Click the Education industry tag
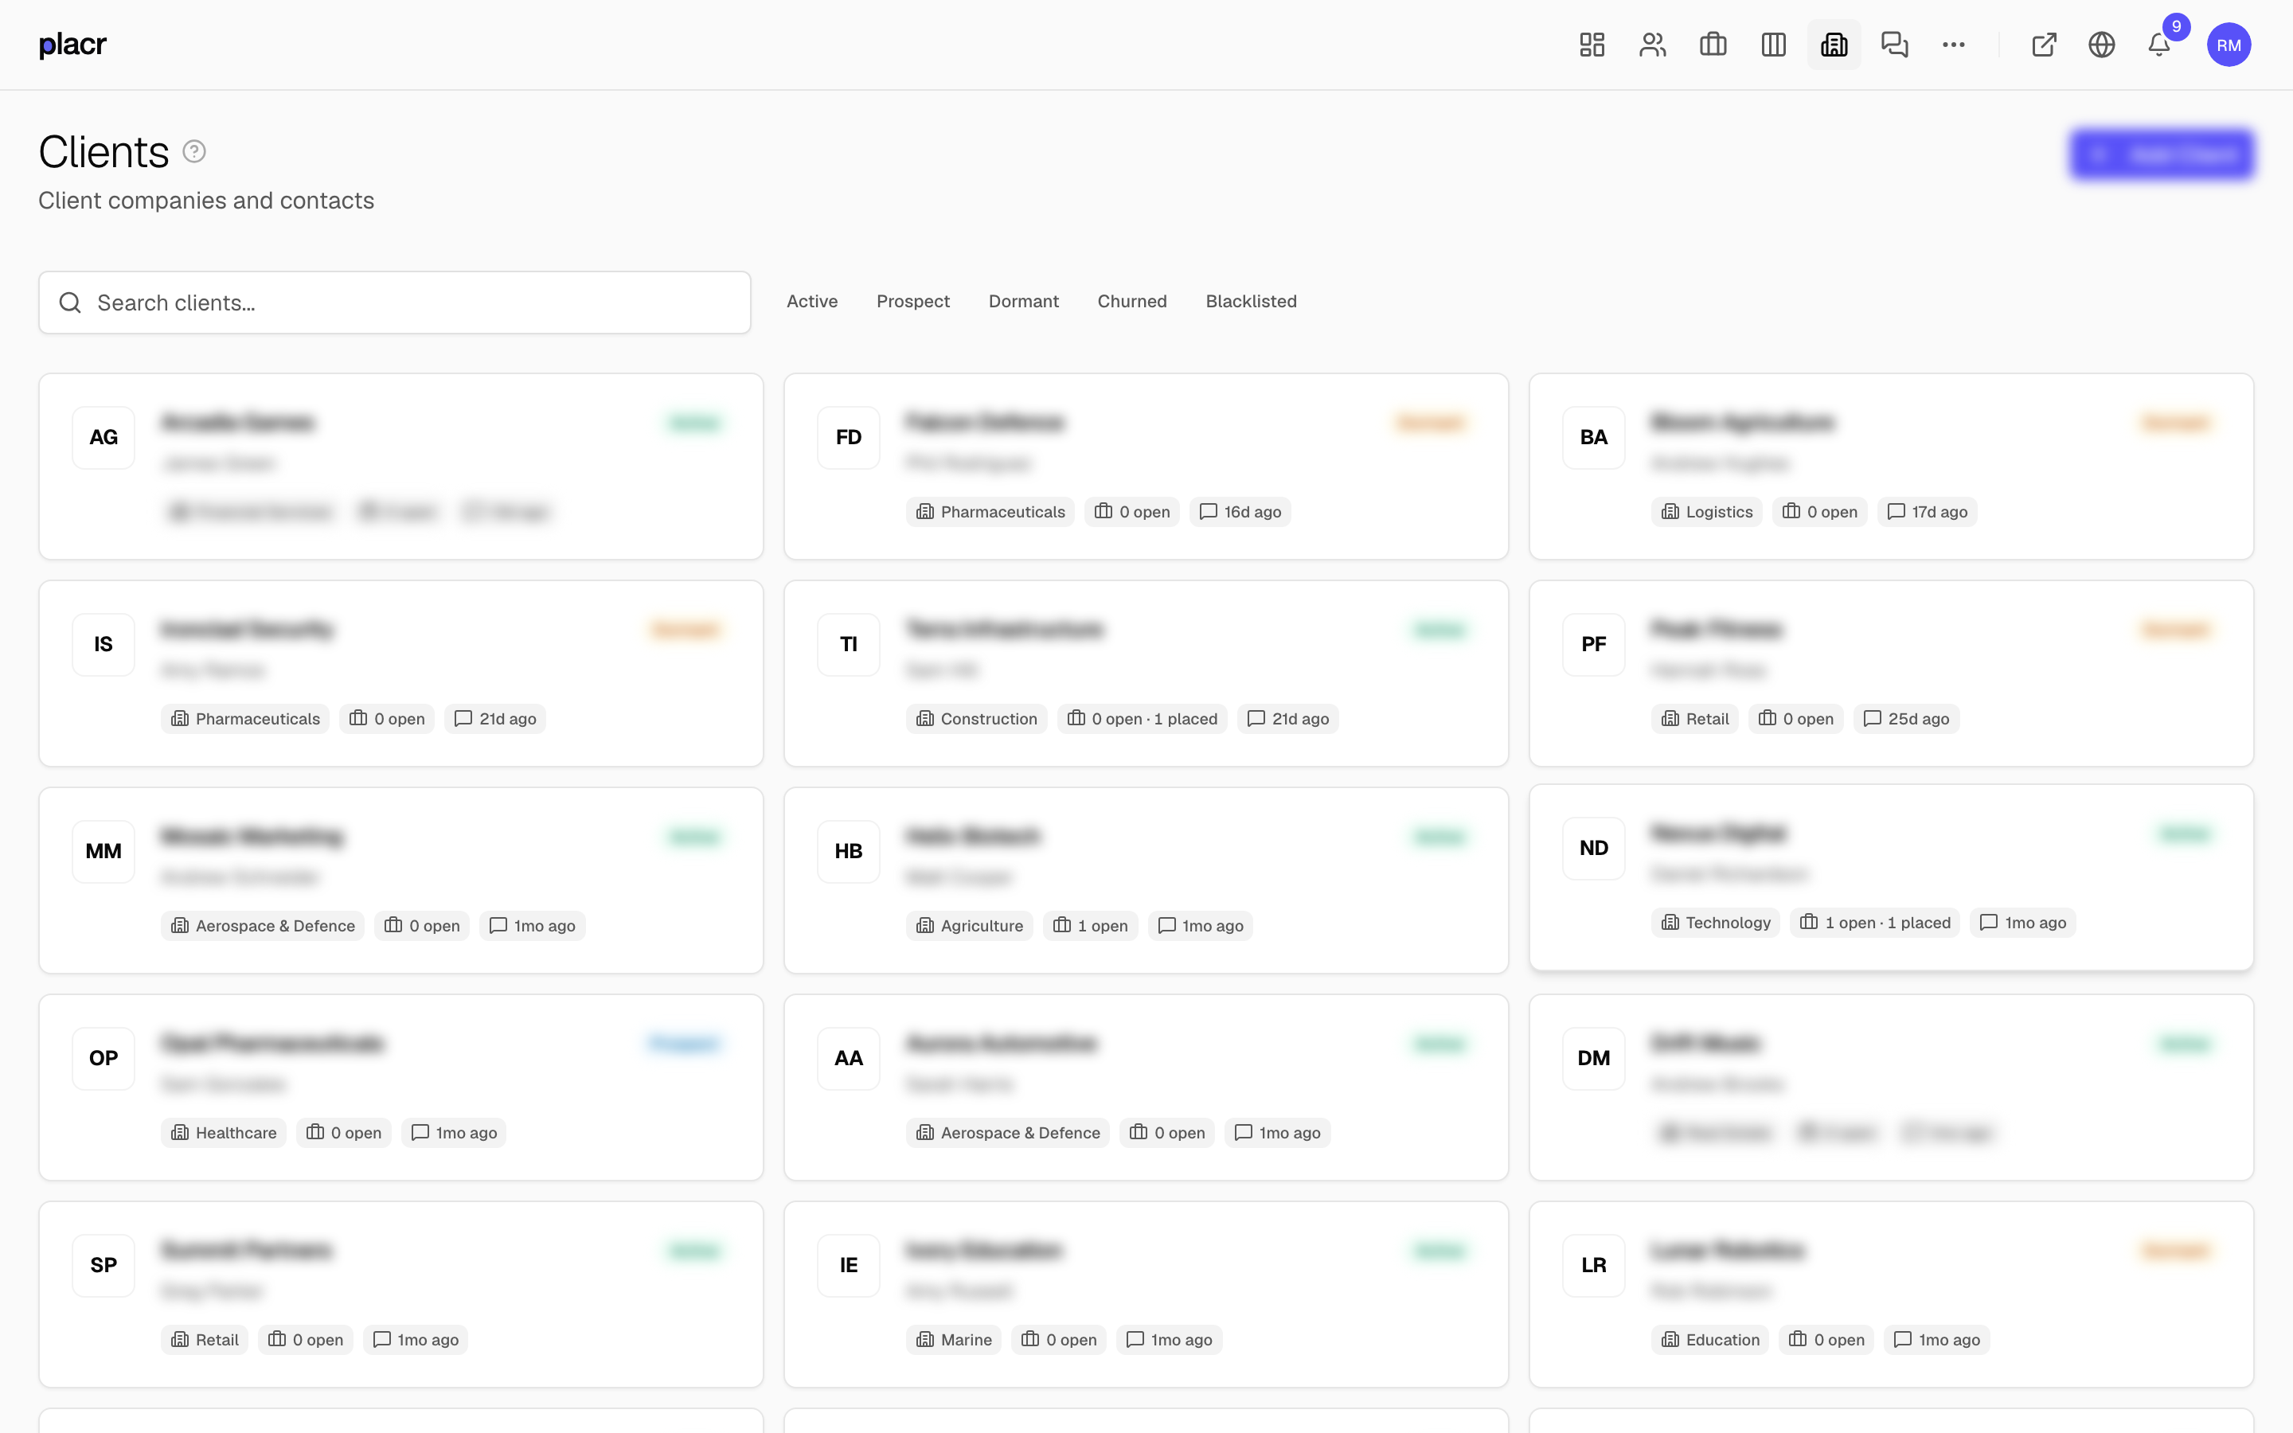The width and height of the screenshot is (2293, 1433). point(1709,1340)
